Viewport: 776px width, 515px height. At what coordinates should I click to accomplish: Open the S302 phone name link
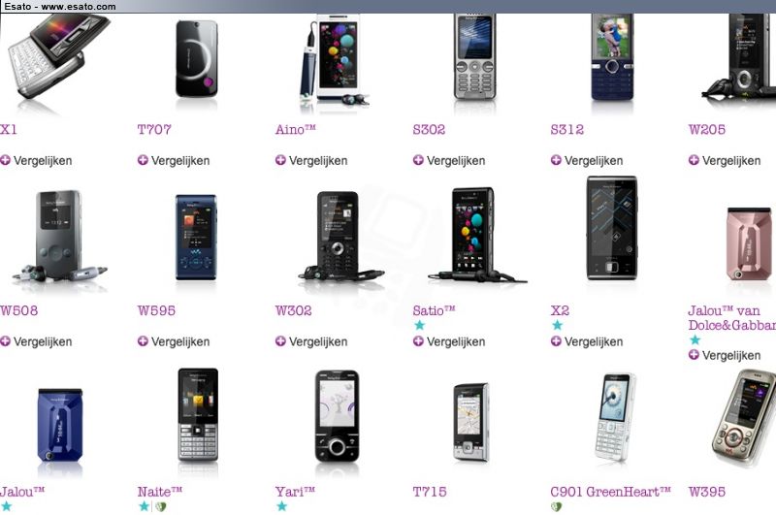point(429,130)
